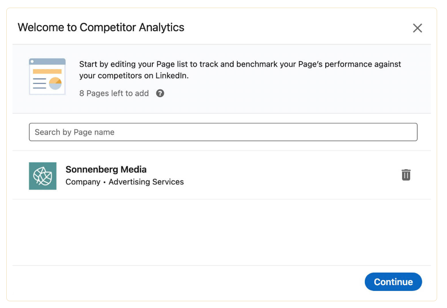Click the "Welcome to Competitor Analytics" heading

pyautogui.click(x=101, y=27)
